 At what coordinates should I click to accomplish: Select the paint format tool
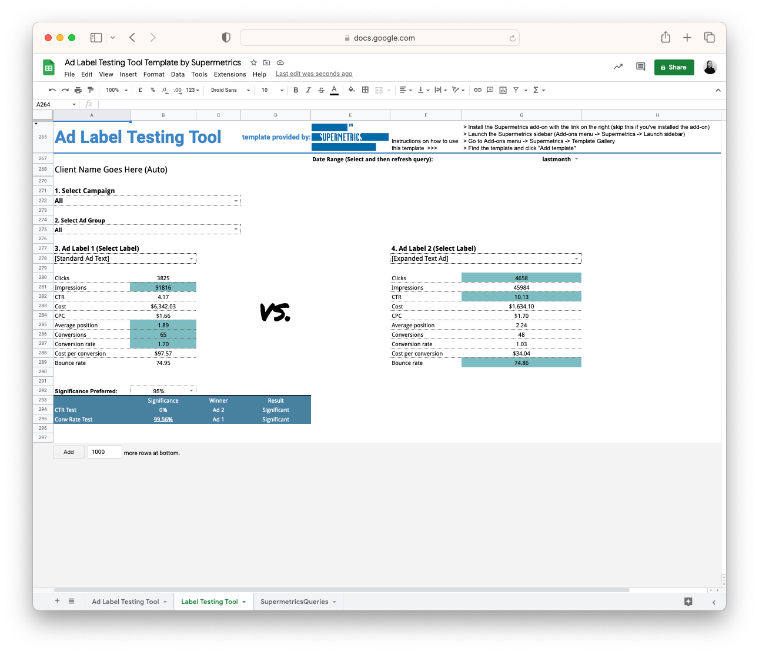[x=91, y=90]
